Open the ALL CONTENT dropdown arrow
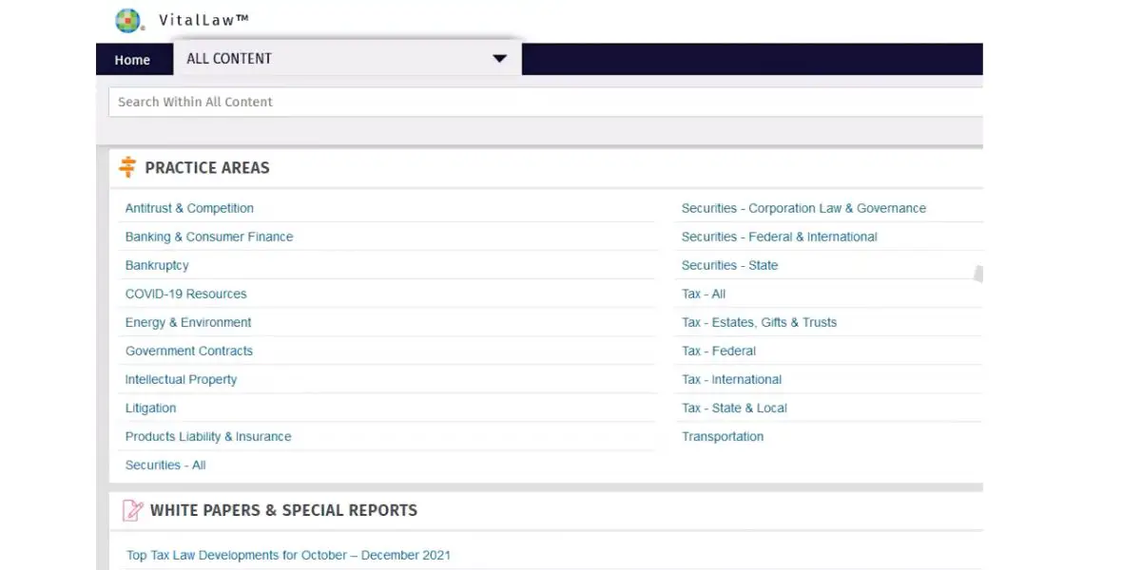Image resolution: width=1141 pixels, height=570 pixels. tap(500, 58)
